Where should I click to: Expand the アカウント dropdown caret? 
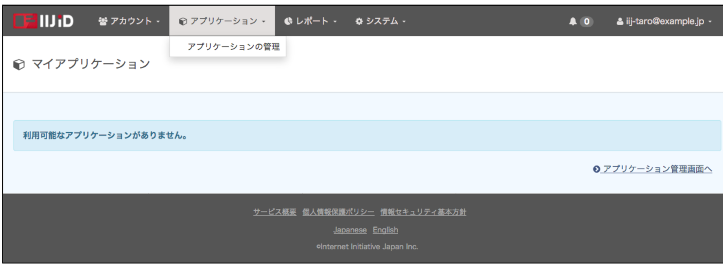pyautogui.click(x=158, y=22)
